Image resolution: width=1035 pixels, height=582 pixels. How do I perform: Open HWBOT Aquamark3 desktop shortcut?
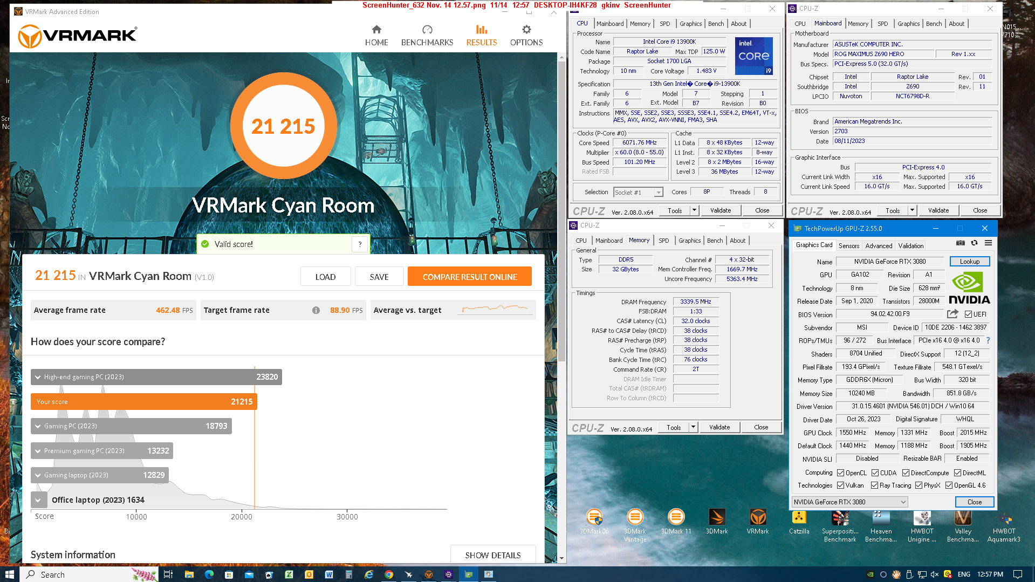pyautogui.click(x=1004, y=525)
